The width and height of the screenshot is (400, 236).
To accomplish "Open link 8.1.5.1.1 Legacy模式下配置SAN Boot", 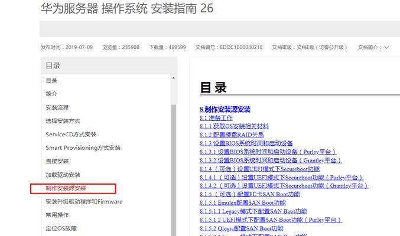I will [253, 211].
